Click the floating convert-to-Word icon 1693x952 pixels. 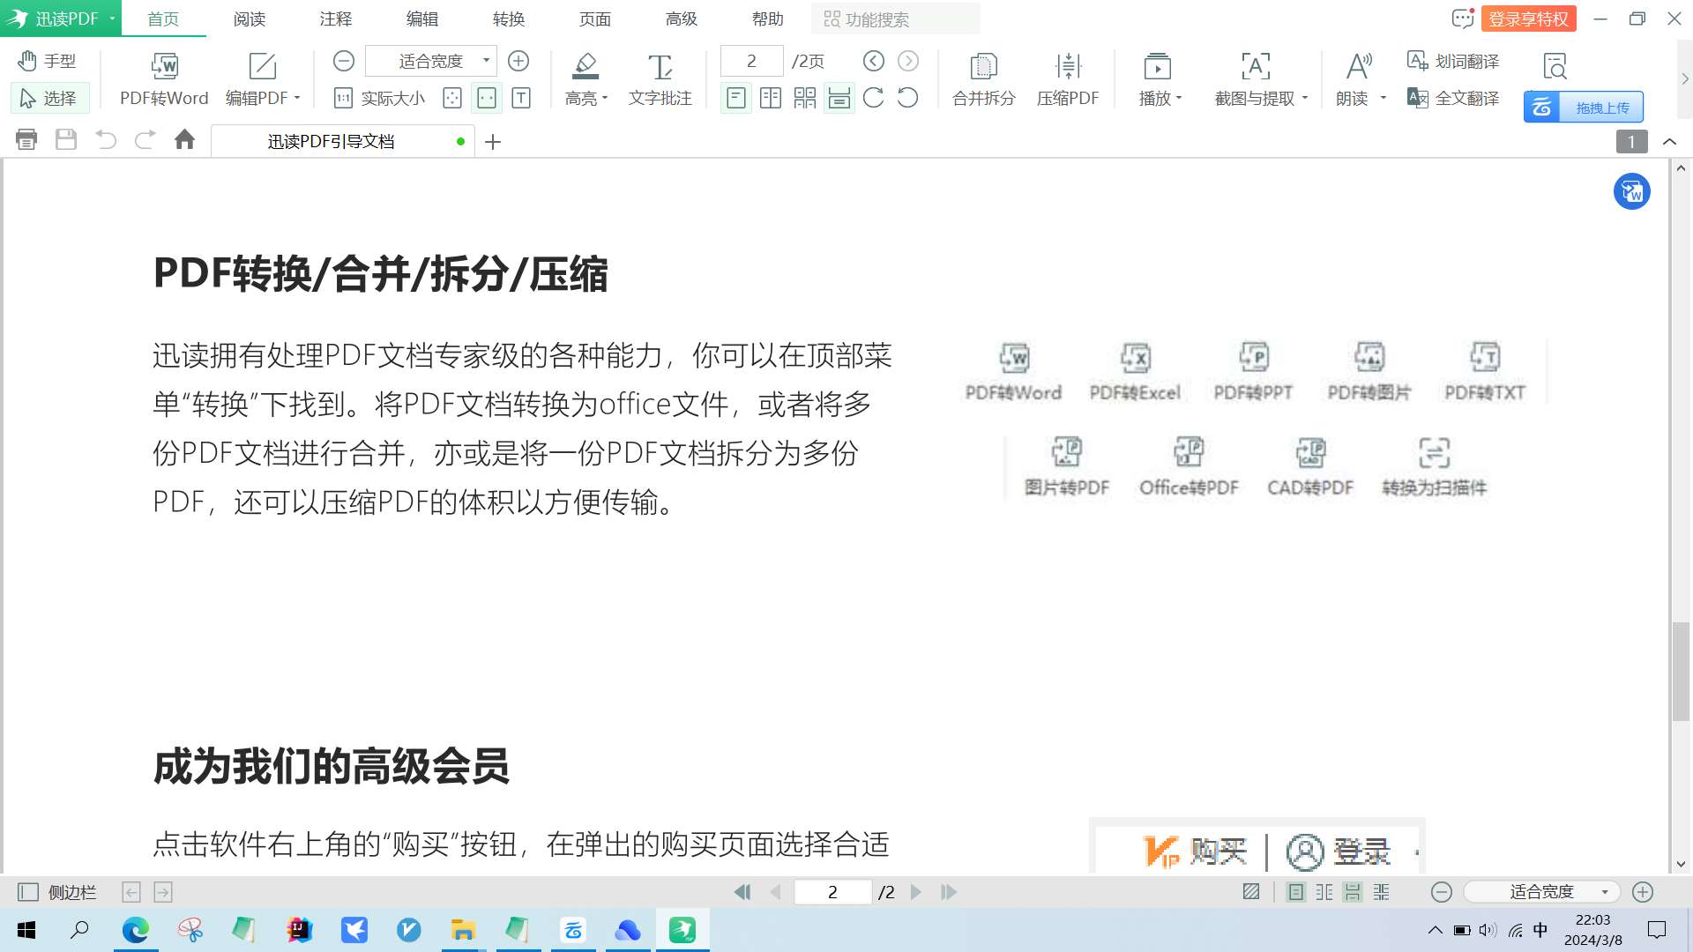coord(1631,191)
